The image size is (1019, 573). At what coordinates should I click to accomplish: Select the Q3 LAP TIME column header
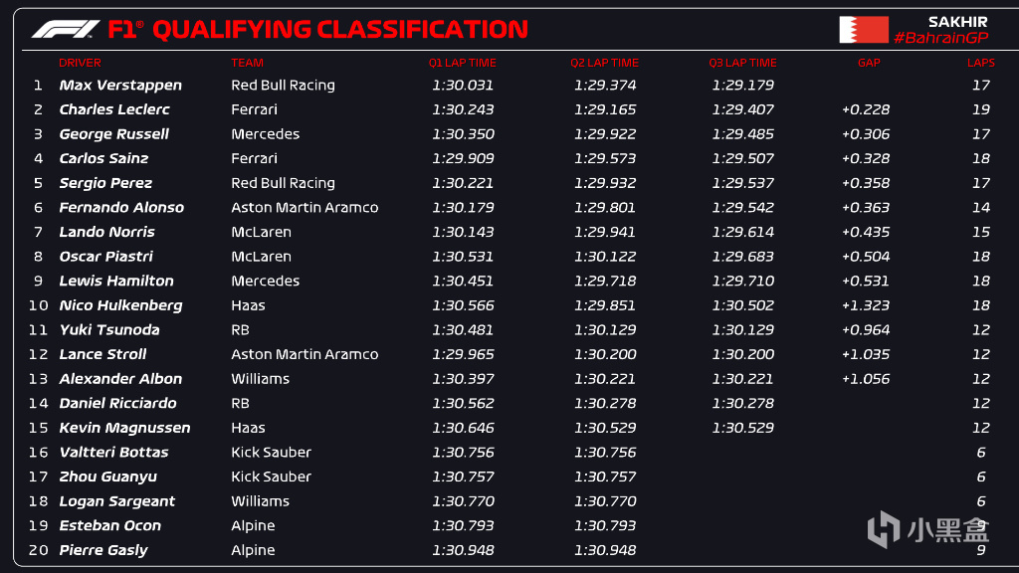point(742,63)
